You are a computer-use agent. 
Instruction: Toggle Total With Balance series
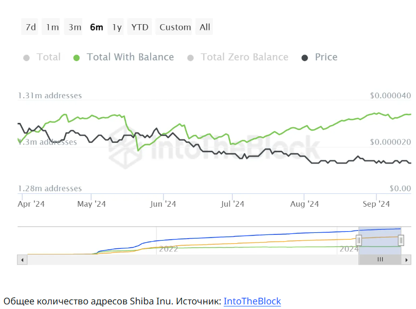(130, 57)
